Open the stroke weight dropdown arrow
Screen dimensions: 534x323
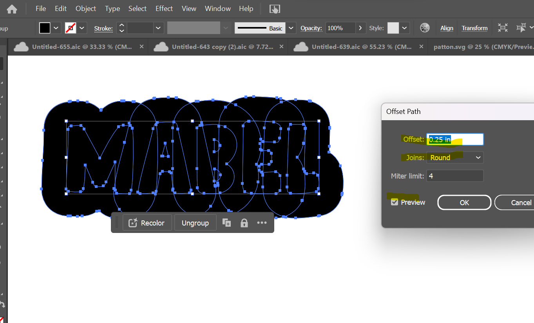pos(158,28)
